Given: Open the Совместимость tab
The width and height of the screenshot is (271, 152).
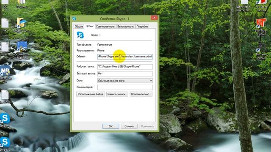Looking at the screenshot, I should click(x=105, y=26).
